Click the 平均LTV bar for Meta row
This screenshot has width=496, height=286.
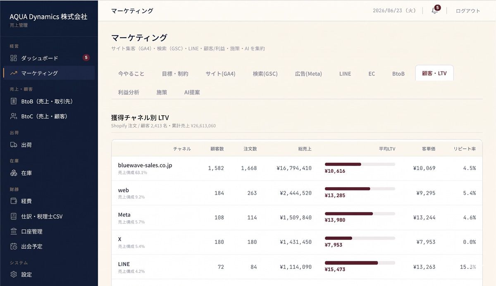360,213
